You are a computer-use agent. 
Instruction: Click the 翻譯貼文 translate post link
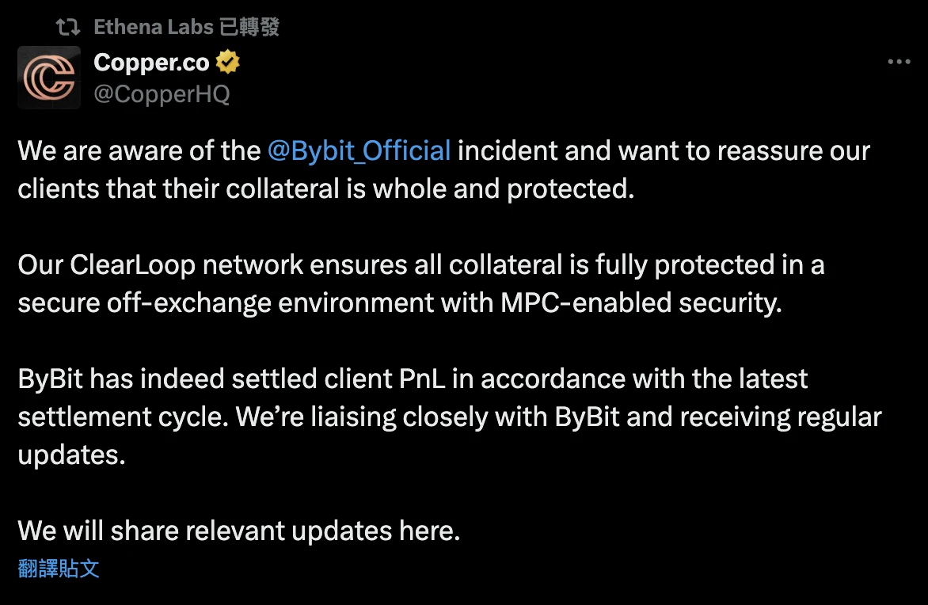click(x=59, y=568)
